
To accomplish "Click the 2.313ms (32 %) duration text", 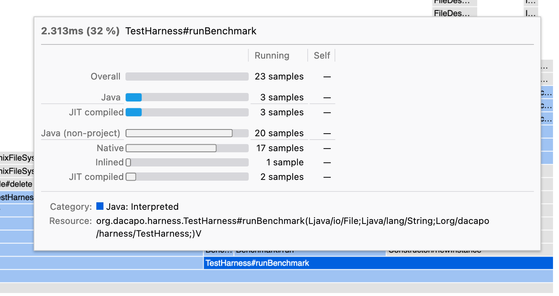I will pyautogui.click(x=80, y=31).
